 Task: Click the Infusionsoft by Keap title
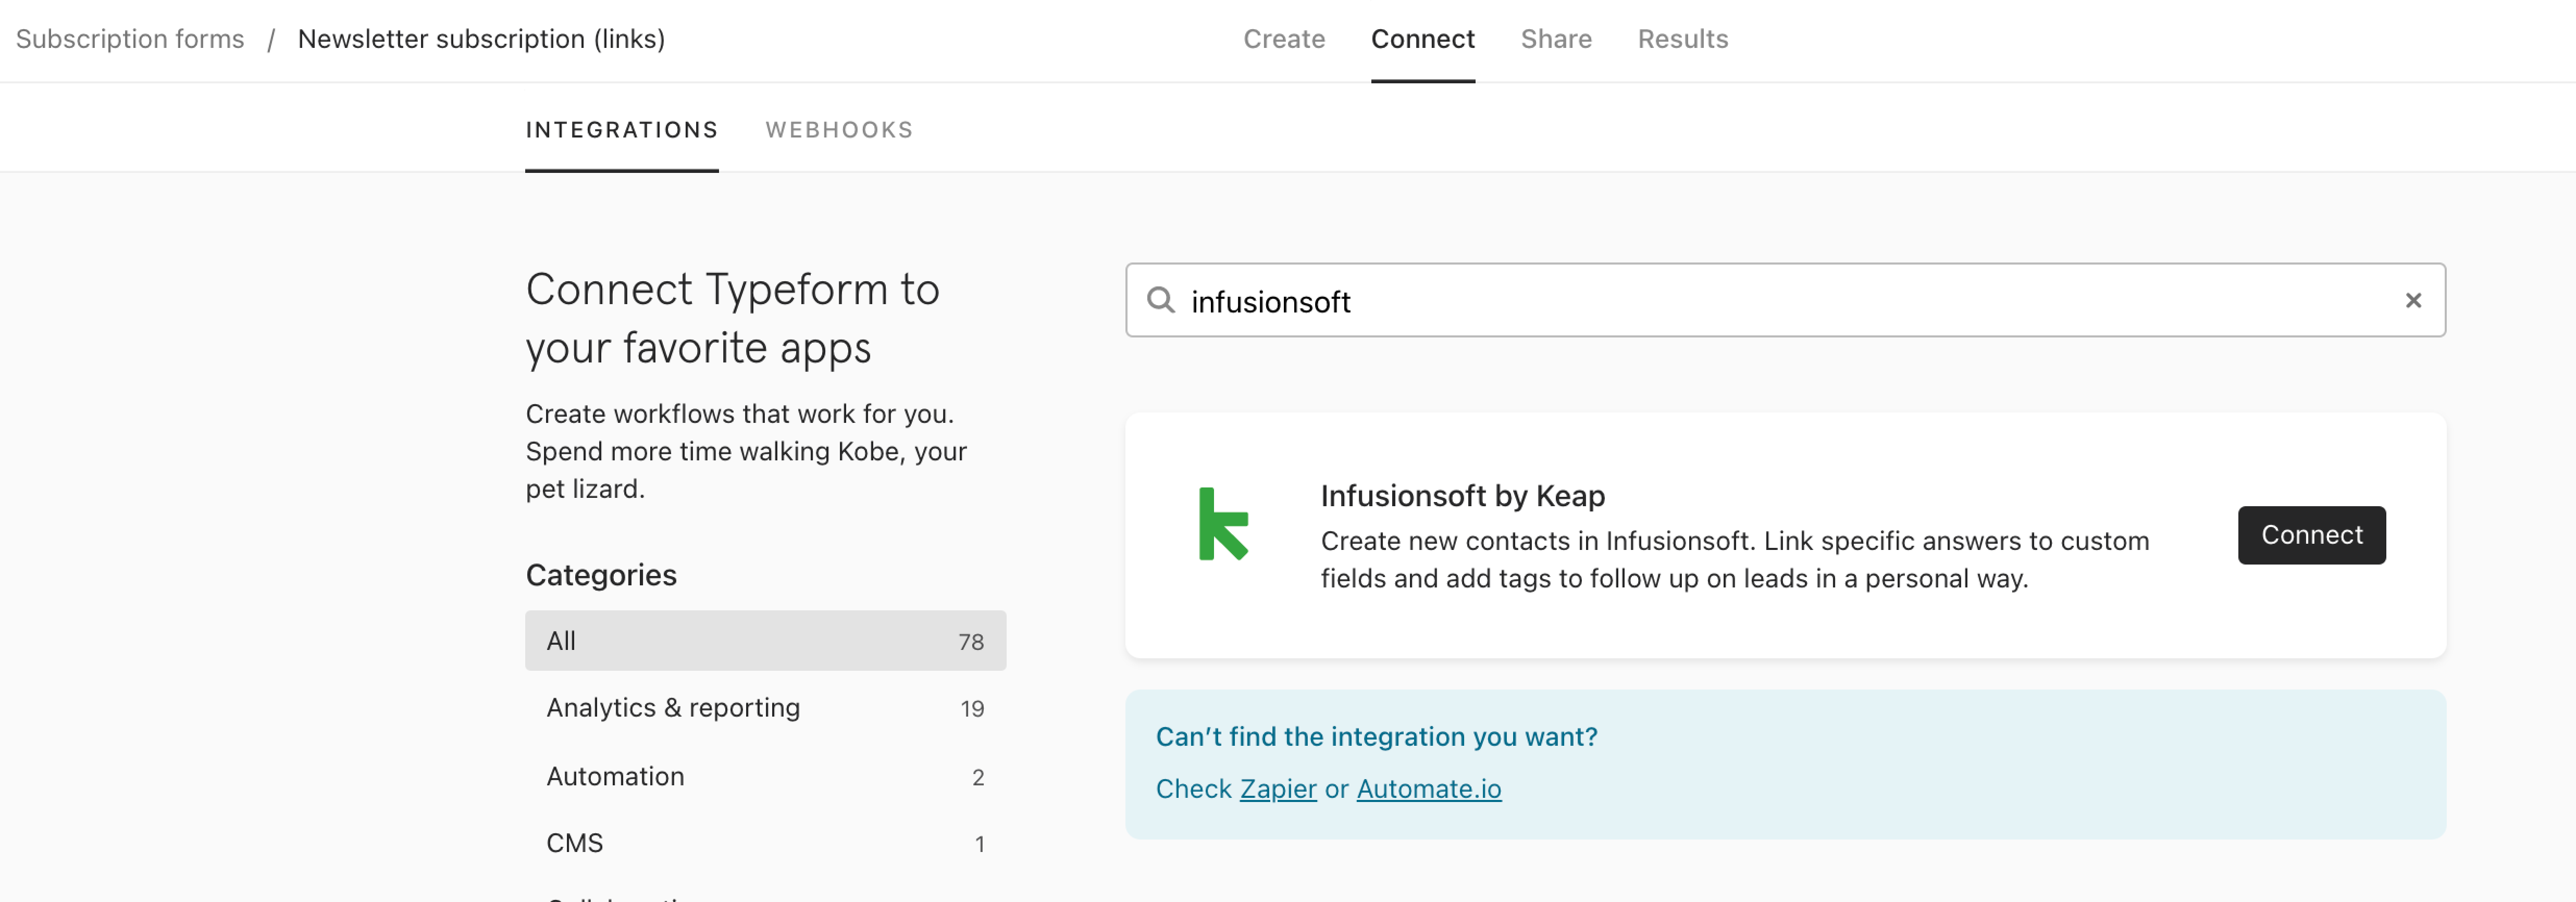point(1462,496)
